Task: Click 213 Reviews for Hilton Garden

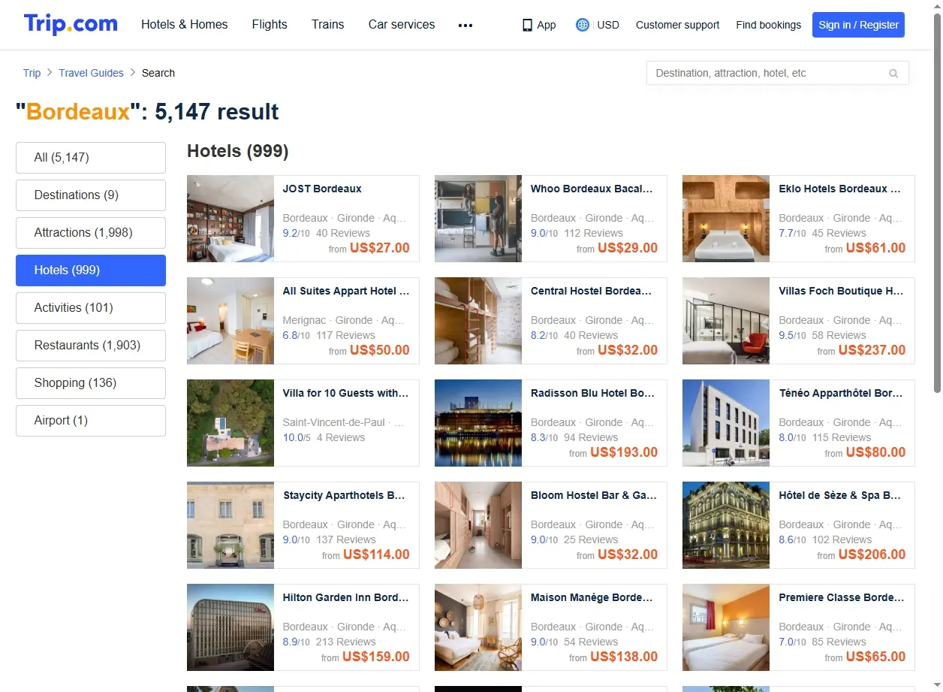Action: coord(346,642)
